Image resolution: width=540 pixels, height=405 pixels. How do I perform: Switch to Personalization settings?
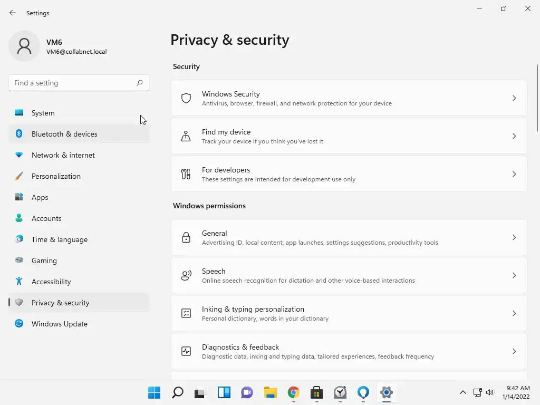coord(56,176)
